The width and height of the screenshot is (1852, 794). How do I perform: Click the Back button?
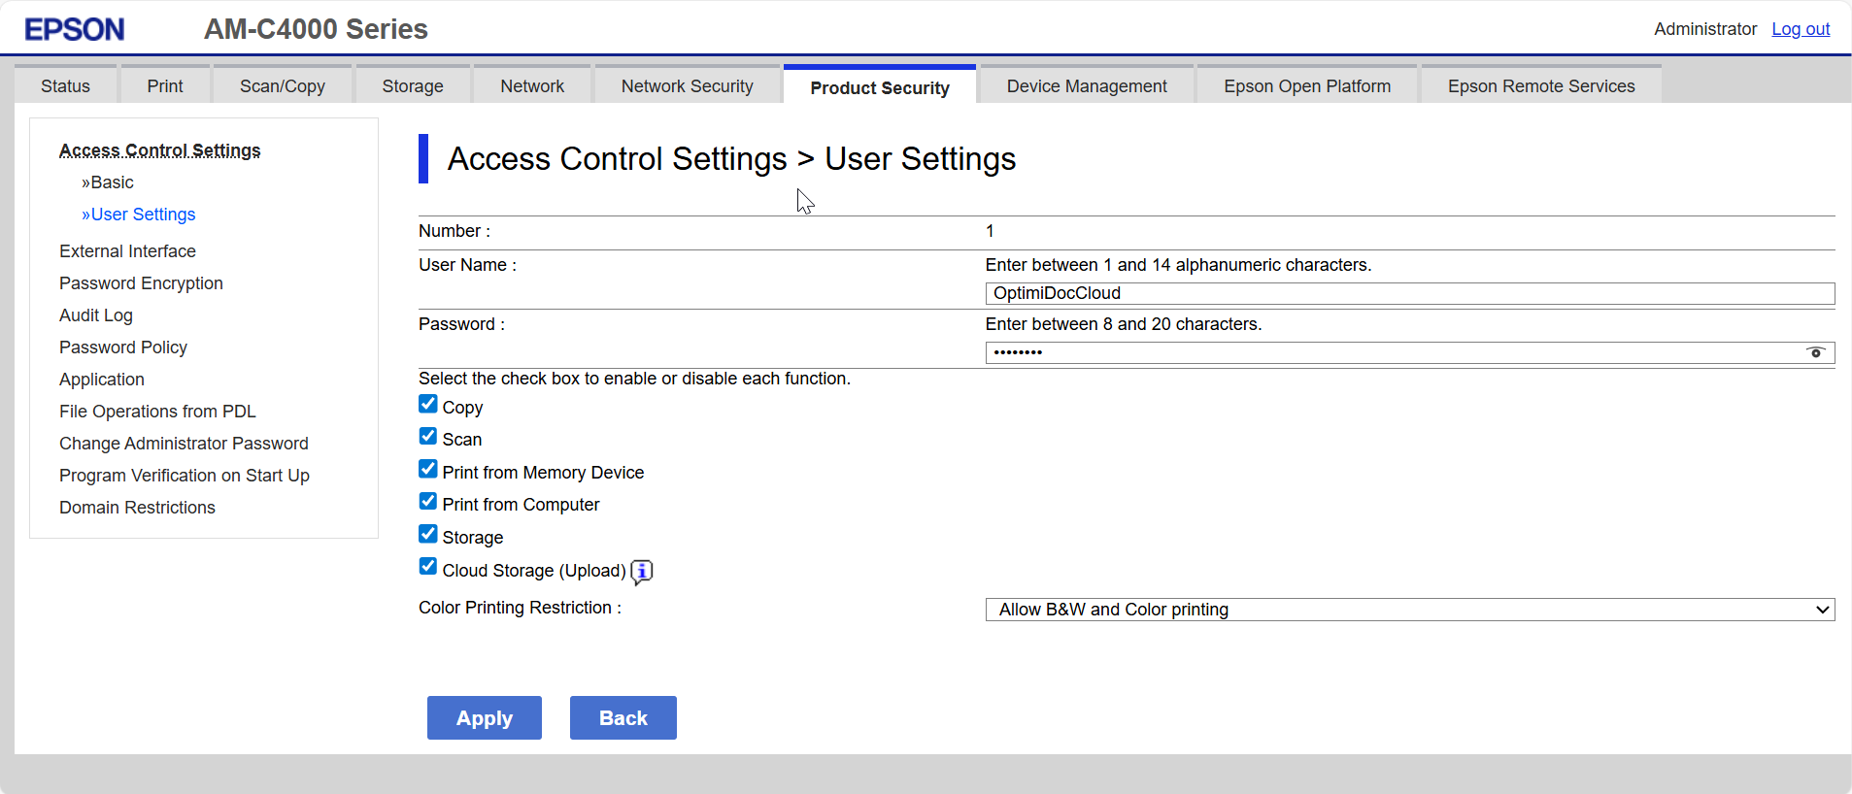point(623,718)
